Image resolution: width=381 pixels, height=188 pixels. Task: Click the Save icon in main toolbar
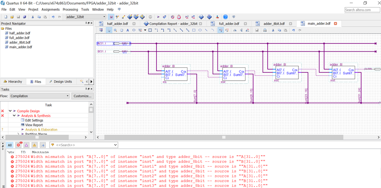(x=18, y=17)
